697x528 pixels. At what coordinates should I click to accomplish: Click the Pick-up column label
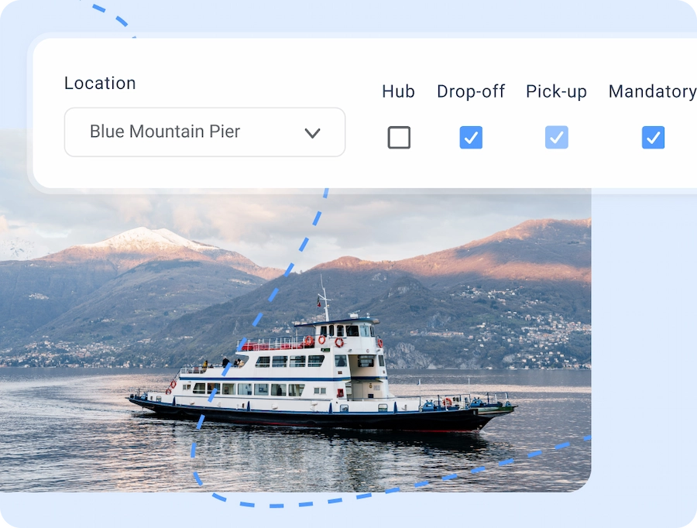coord(556,91)
